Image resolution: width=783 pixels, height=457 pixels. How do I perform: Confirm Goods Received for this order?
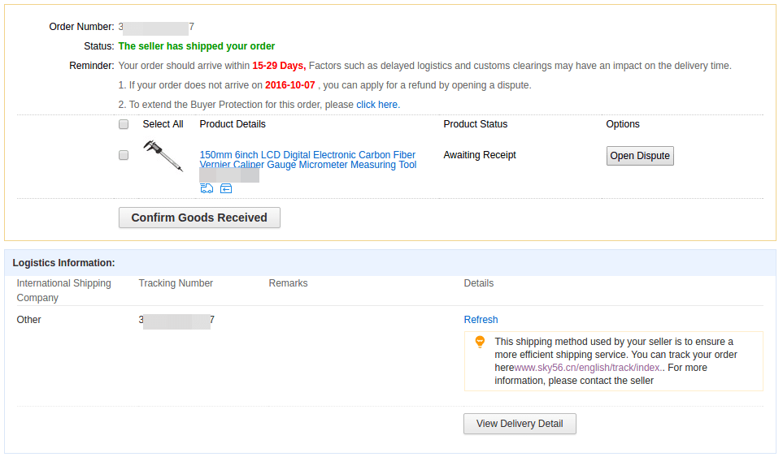coord(199,218)
